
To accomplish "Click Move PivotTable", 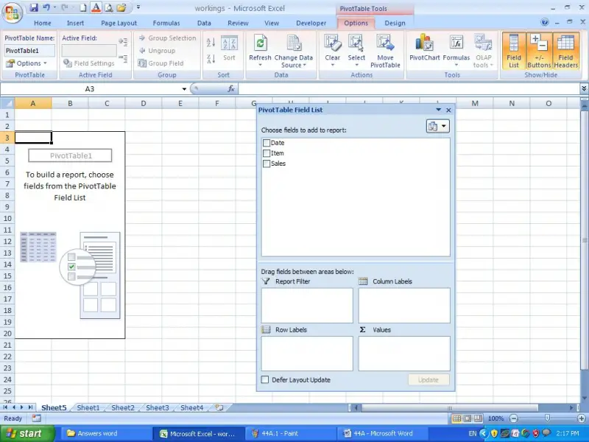I will click(385, 51).
